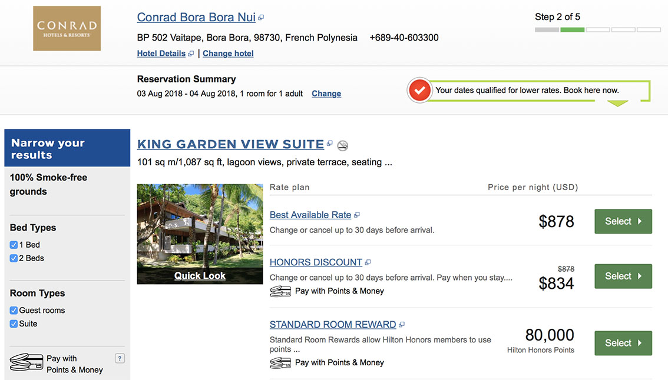Click the Narrow your results header
Viewport: 668px width, 380px height.
point(67,148)
